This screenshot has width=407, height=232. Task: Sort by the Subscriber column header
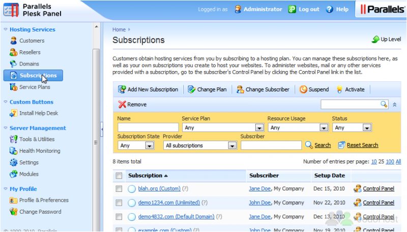[264, 176]
